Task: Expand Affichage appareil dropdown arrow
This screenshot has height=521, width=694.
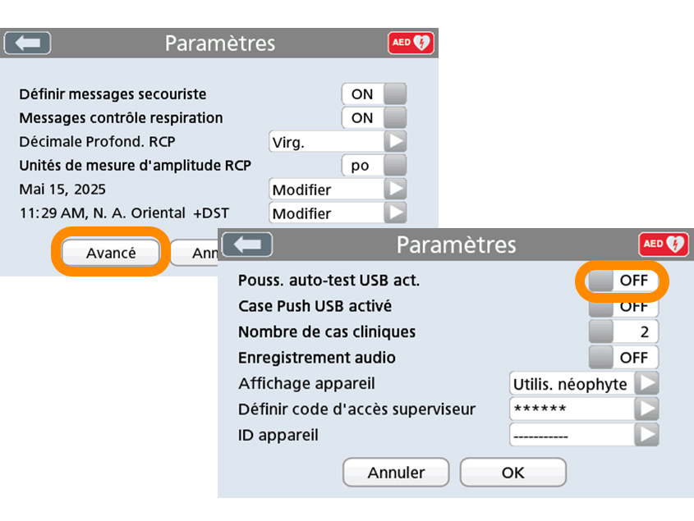Action: [649, 383]
